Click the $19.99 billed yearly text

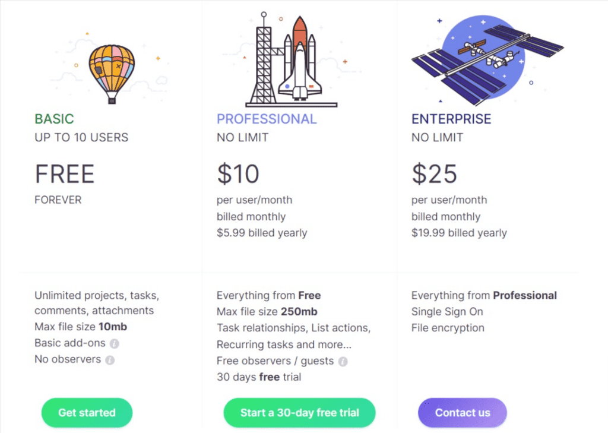[459, 233]
